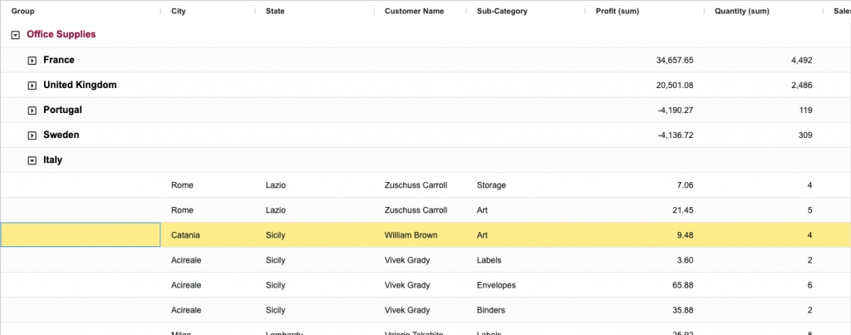Viewport: 851px width, 335px height.
Task: Select the highlighted Catania city cell
Action: pos(185,235)
